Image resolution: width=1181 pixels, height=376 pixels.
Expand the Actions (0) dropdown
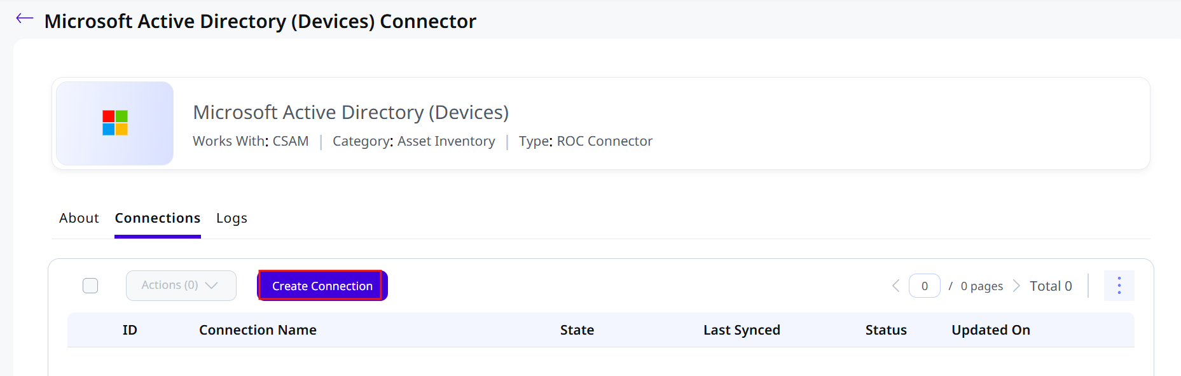(181, 286)
